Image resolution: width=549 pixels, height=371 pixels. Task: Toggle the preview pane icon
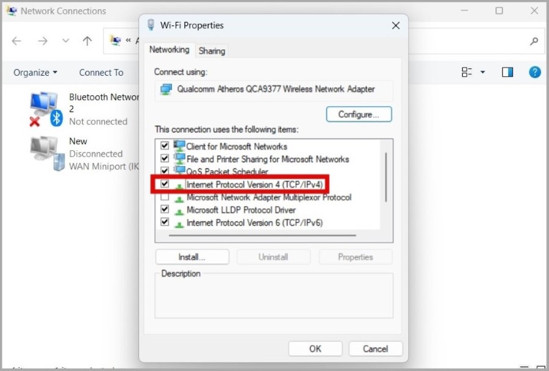507,72
